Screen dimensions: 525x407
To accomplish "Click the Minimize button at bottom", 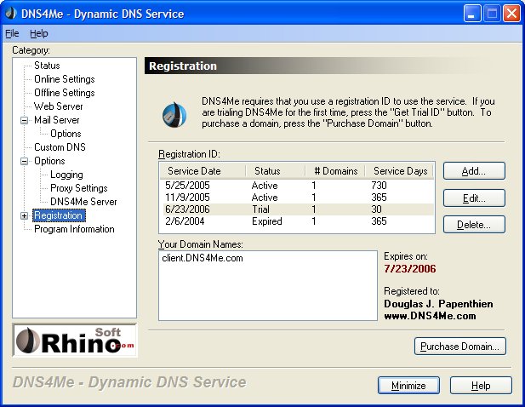I will 408,386.
